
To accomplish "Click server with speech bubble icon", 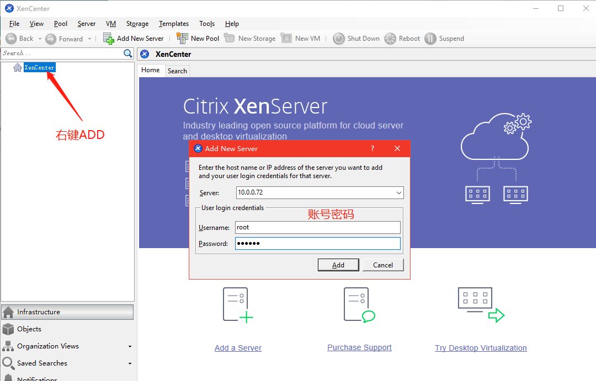I will [359, 305].
